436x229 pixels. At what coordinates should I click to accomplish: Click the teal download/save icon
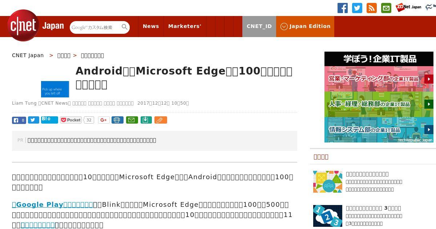point(146,120)
